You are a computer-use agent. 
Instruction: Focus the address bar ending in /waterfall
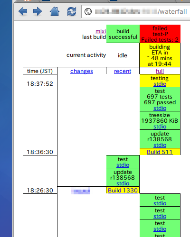pos(136,11)
